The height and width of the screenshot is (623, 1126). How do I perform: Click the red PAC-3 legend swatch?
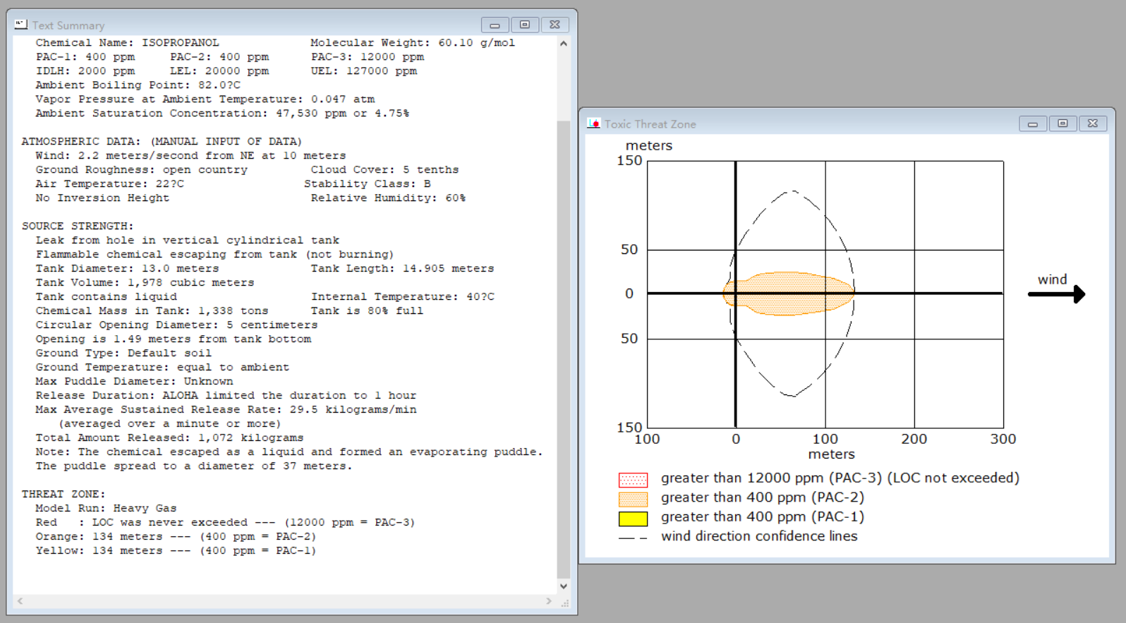pos(633,480)
